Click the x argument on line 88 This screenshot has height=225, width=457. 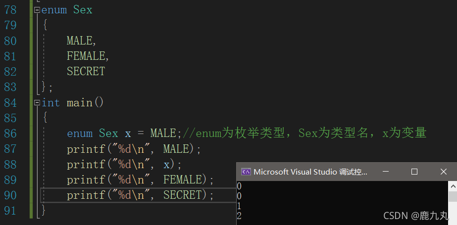pos(166,165)
